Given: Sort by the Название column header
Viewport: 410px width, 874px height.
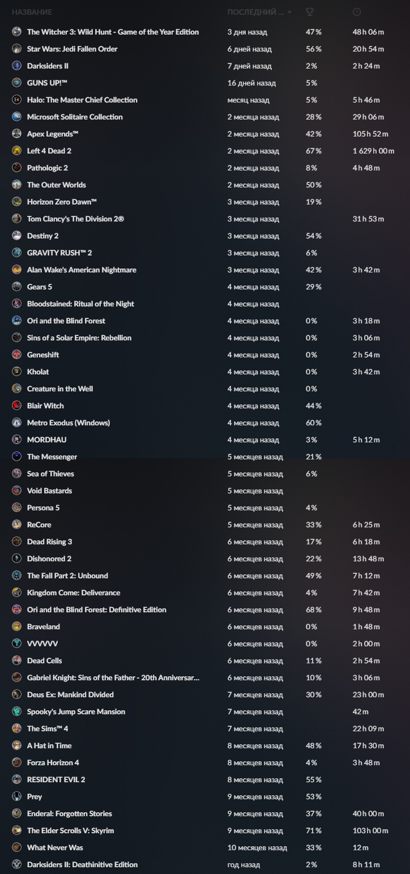Looking at the screenshot, I should (x=32, y=12).
